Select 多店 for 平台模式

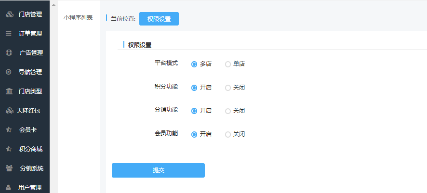pos(194,64)
